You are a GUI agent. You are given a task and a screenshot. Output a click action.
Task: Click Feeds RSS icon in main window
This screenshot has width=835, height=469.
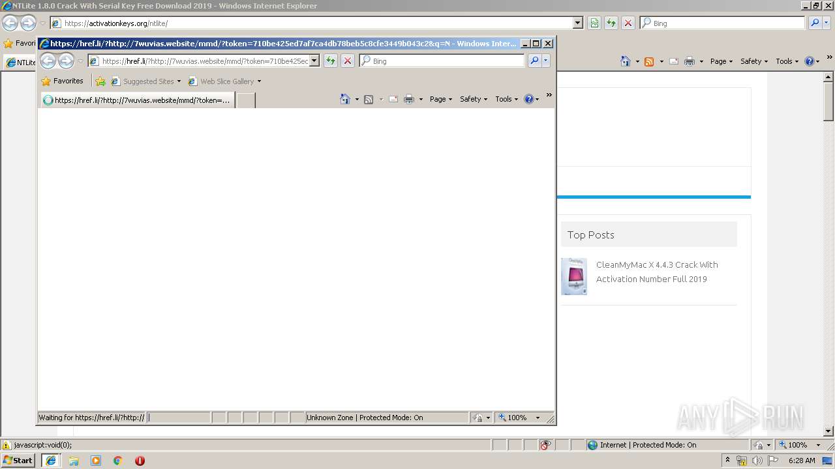coord(649,61)
